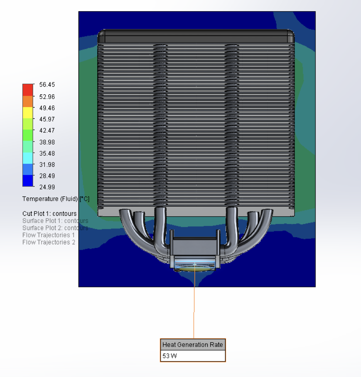Click the legend maximum value 56.45
The width and height of the screenshot is (361, 377).
[47, 85]
